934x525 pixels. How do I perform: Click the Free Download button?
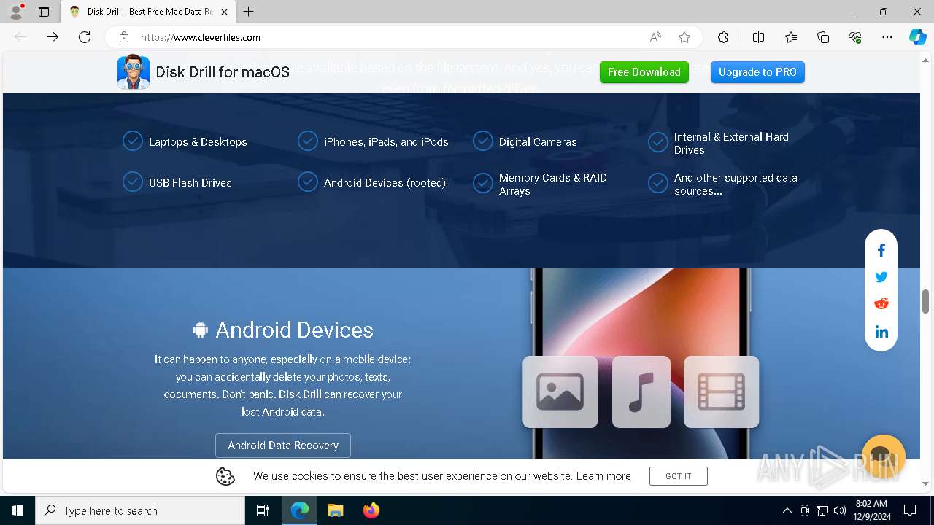(644, 72)
